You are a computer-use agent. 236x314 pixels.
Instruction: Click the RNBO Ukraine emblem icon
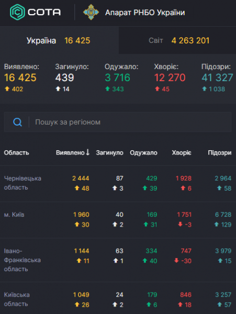coord(91,12)
